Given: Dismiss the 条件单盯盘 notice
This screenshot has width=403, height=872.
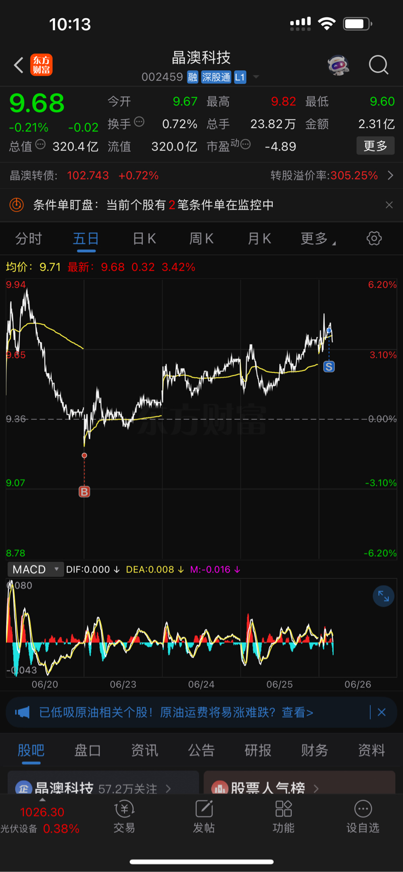Looking at the screenshot, I should pyautogui.click(x=389, y=205).
